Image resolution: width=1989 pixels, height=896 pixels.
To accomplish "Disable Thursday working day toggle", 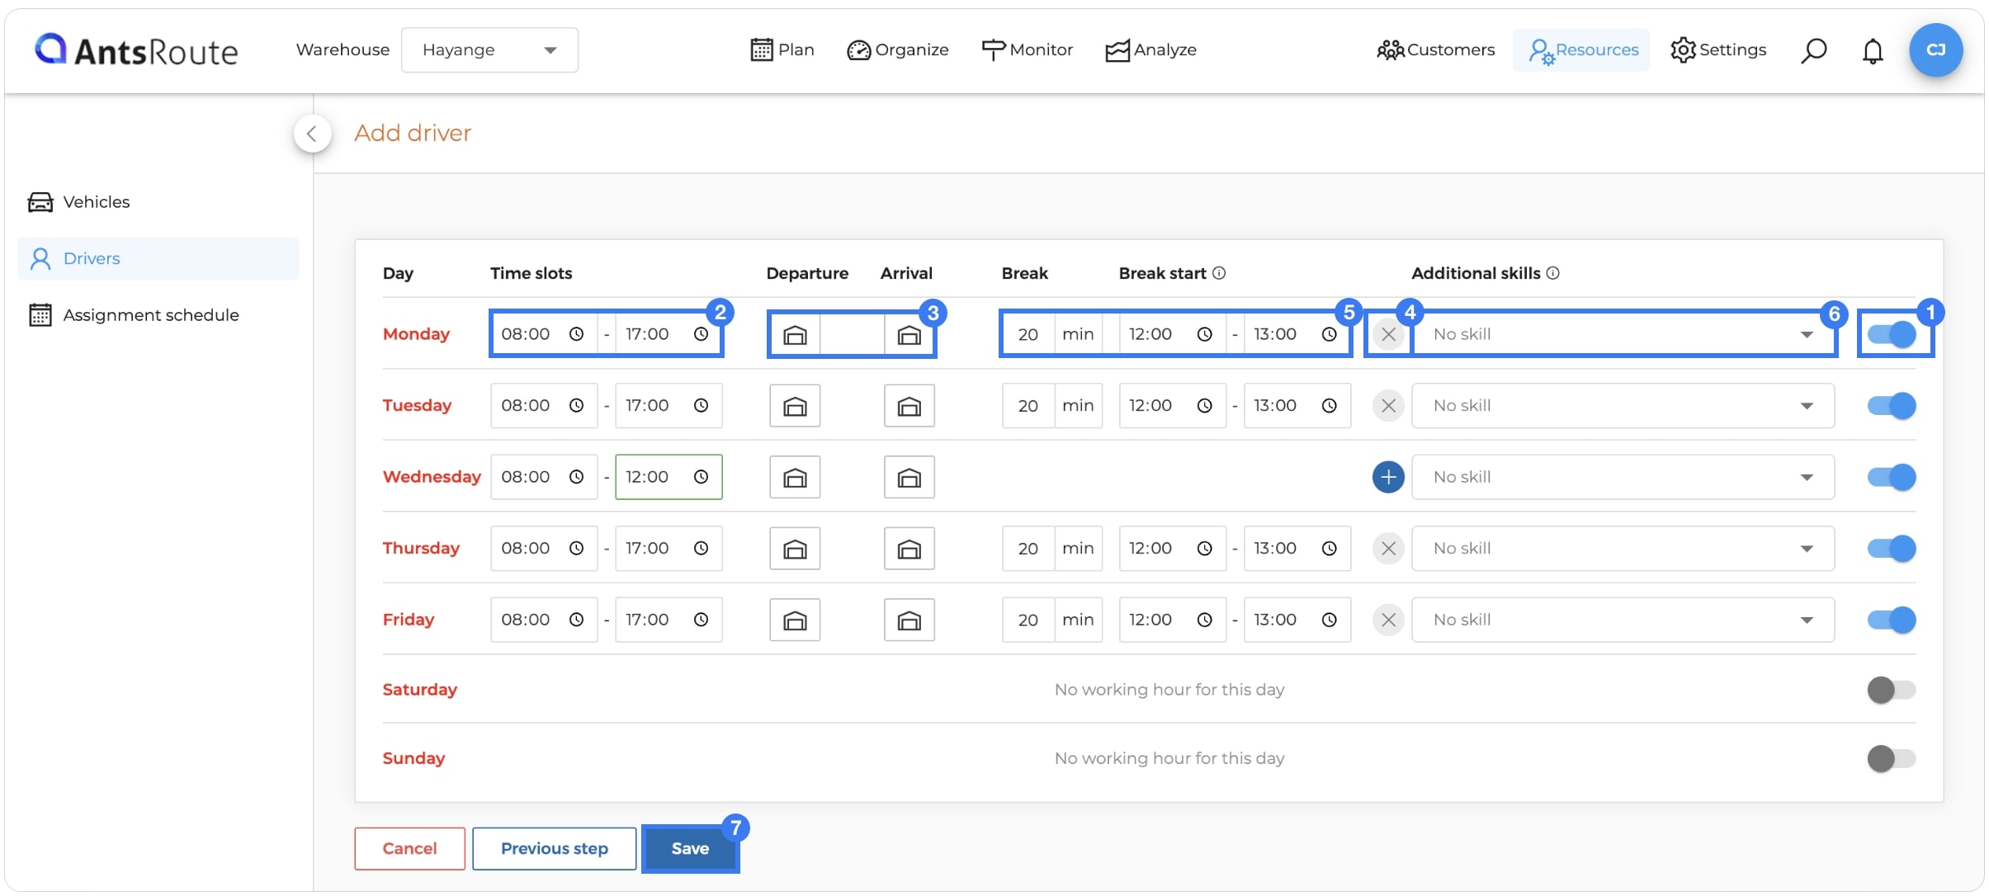I will point(1892,549).
